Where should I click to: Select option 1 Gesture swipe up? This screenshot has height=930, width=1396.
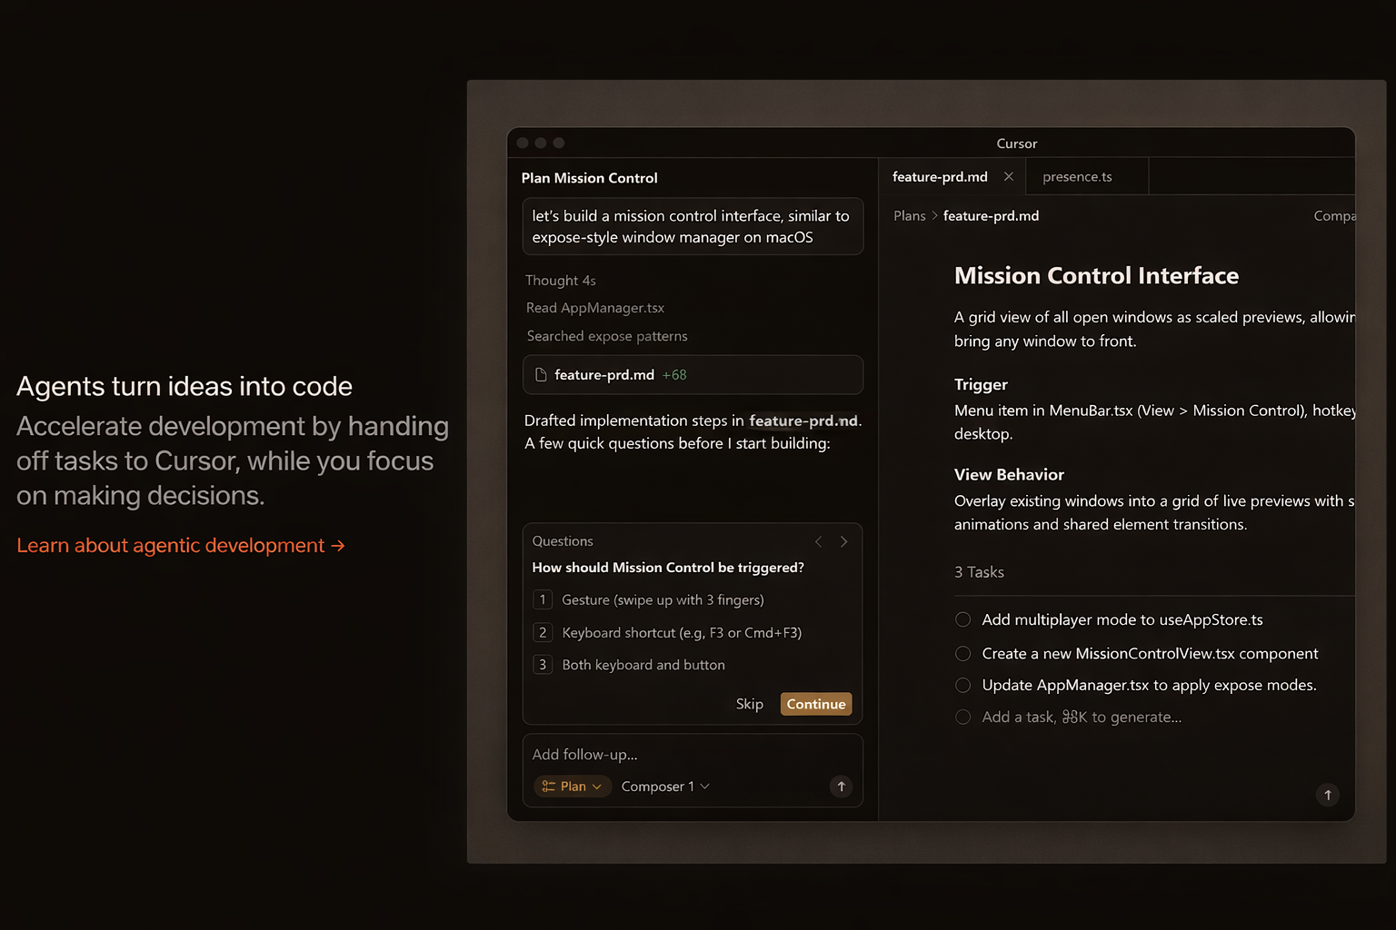point(663,600)
